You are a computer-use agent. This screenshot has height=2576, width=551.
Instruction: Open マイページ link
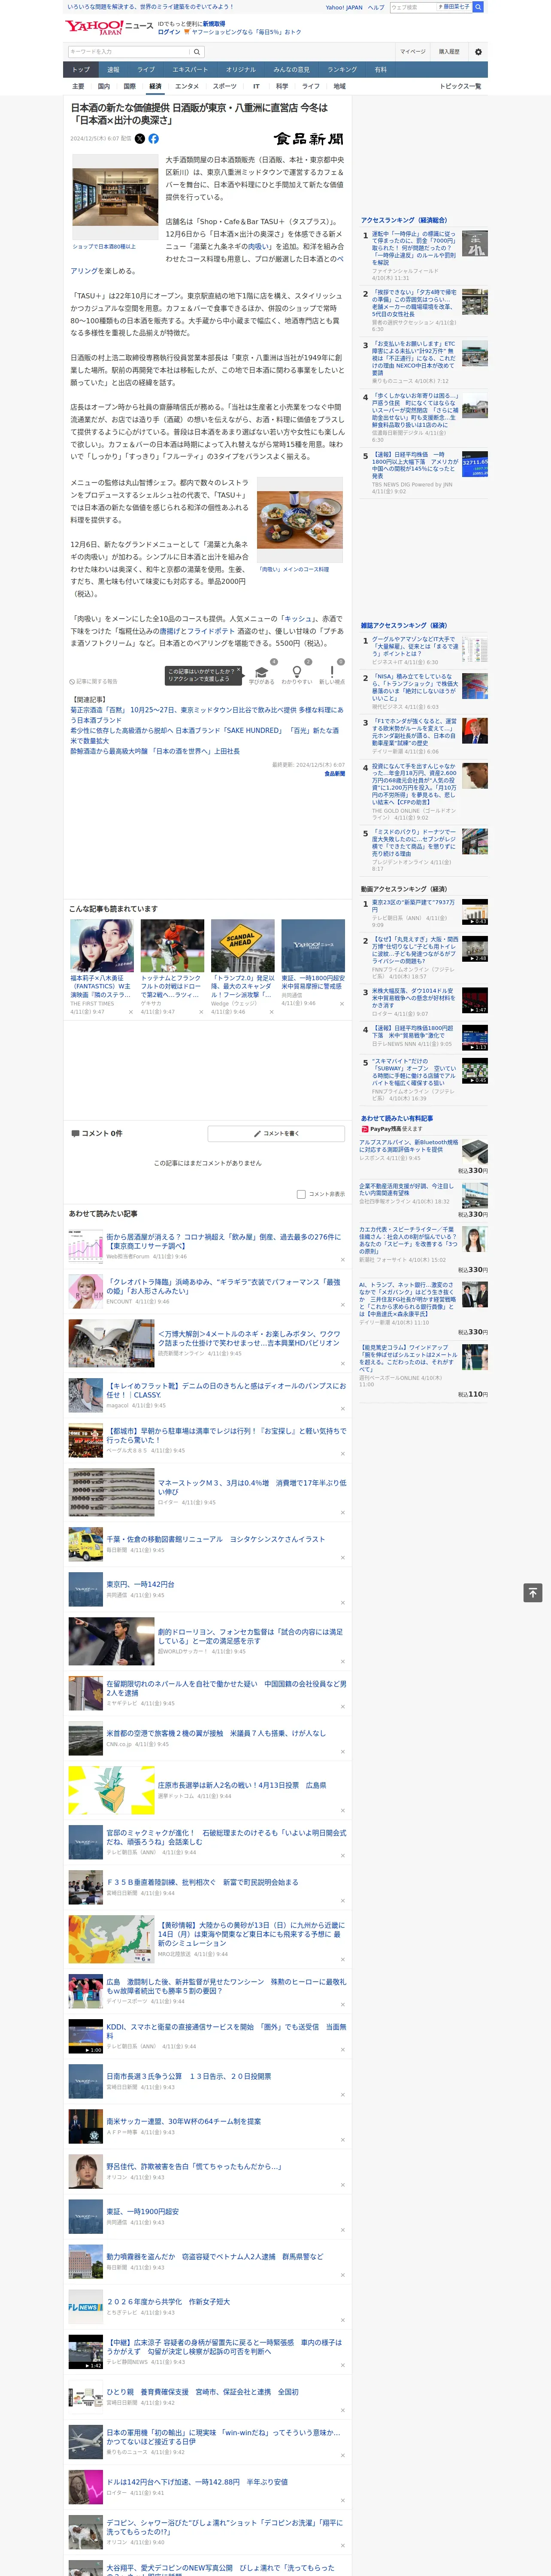tap(413, 52)
